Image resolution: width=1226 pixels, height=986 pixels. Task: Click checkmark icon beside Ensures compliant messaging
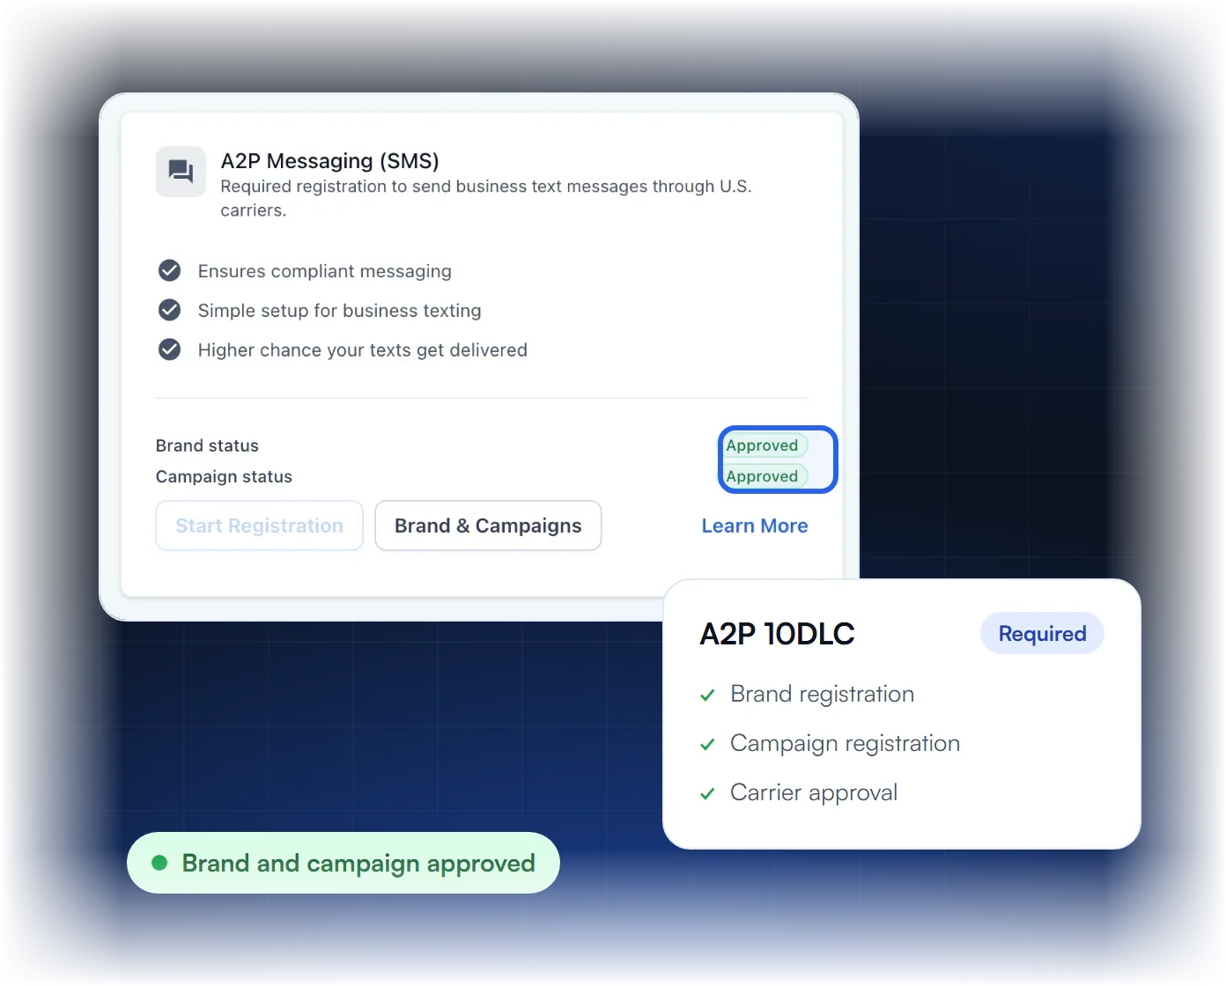tap(169, 270)
